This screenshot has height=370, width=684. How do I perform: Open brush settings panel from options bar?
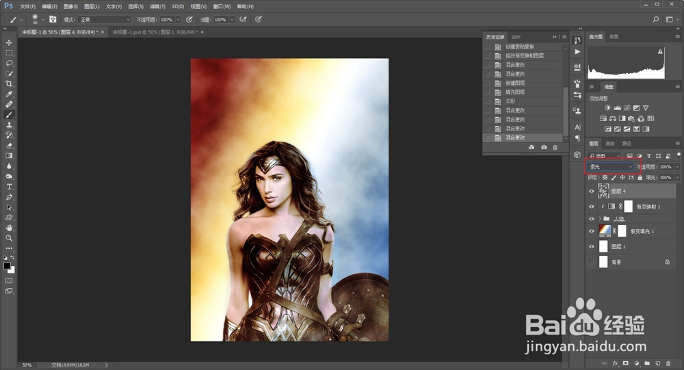pos(53,19)
